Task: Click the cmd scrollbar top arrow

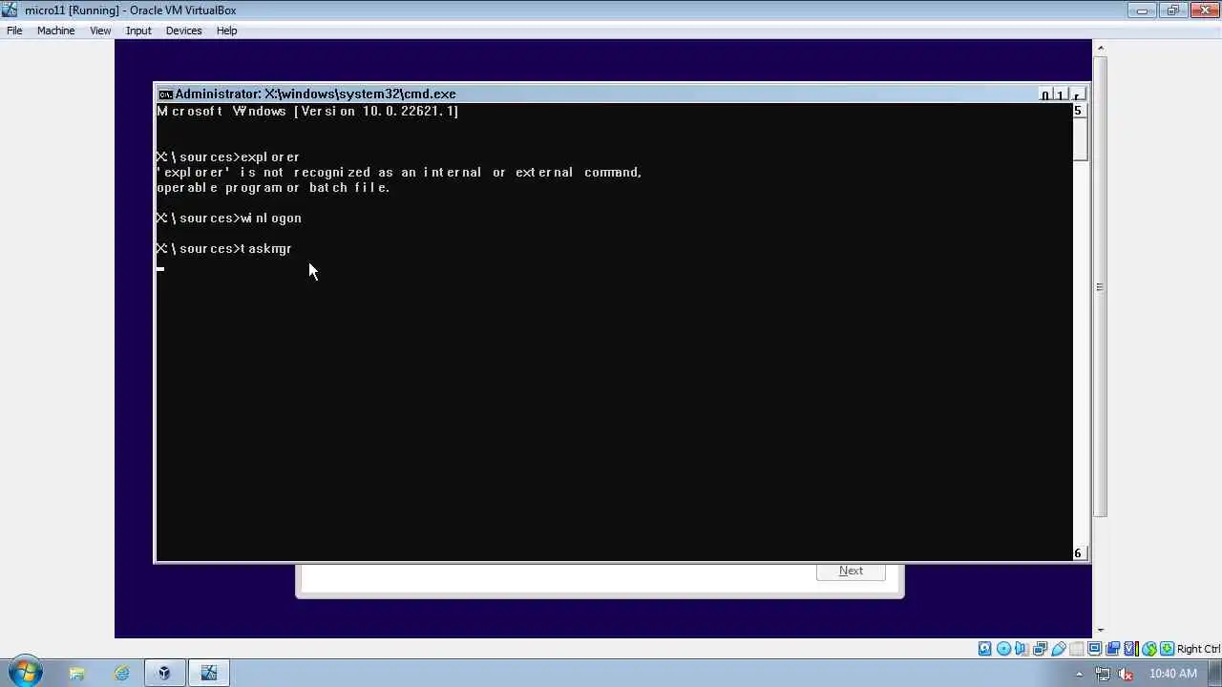Action: (x=1079, y=111)
